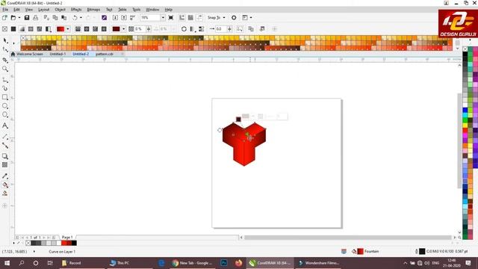Click the New document icon
The height and width of the screenshot is (269, 478).
(4, 18)
